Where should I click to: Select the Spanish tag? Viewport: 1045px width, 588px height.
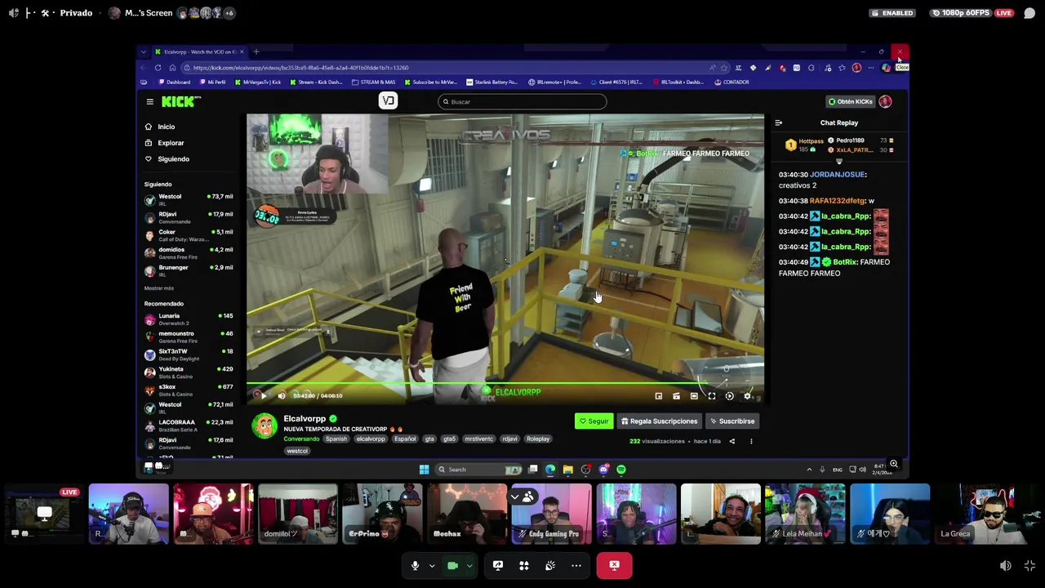336,439
